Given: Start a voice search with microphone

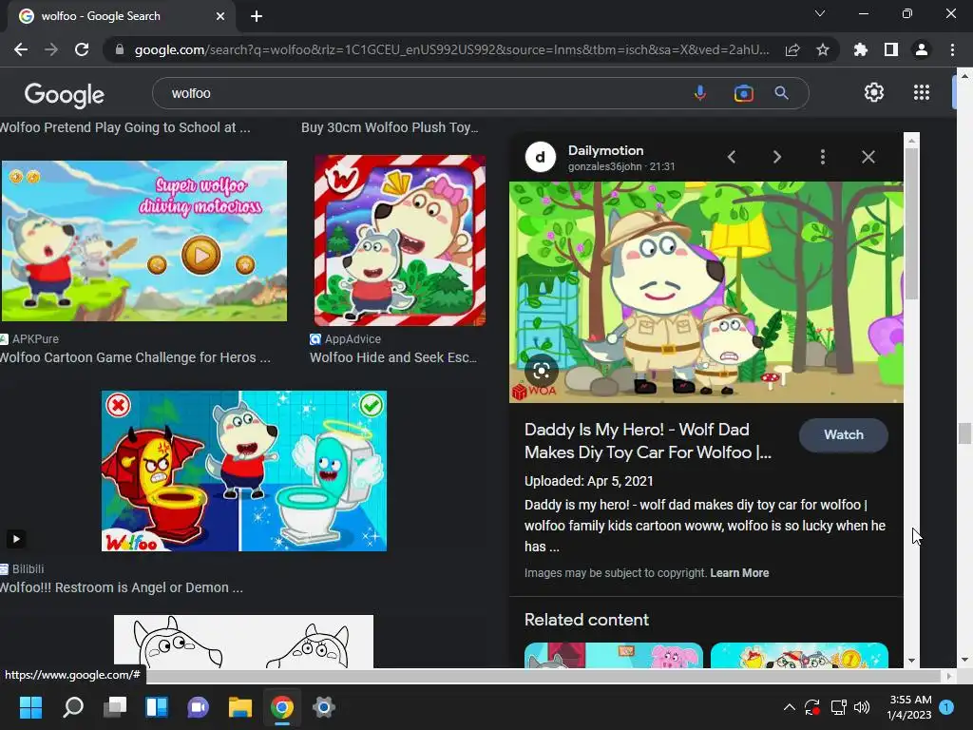Looking at the screenshot, I should (700, 93).
